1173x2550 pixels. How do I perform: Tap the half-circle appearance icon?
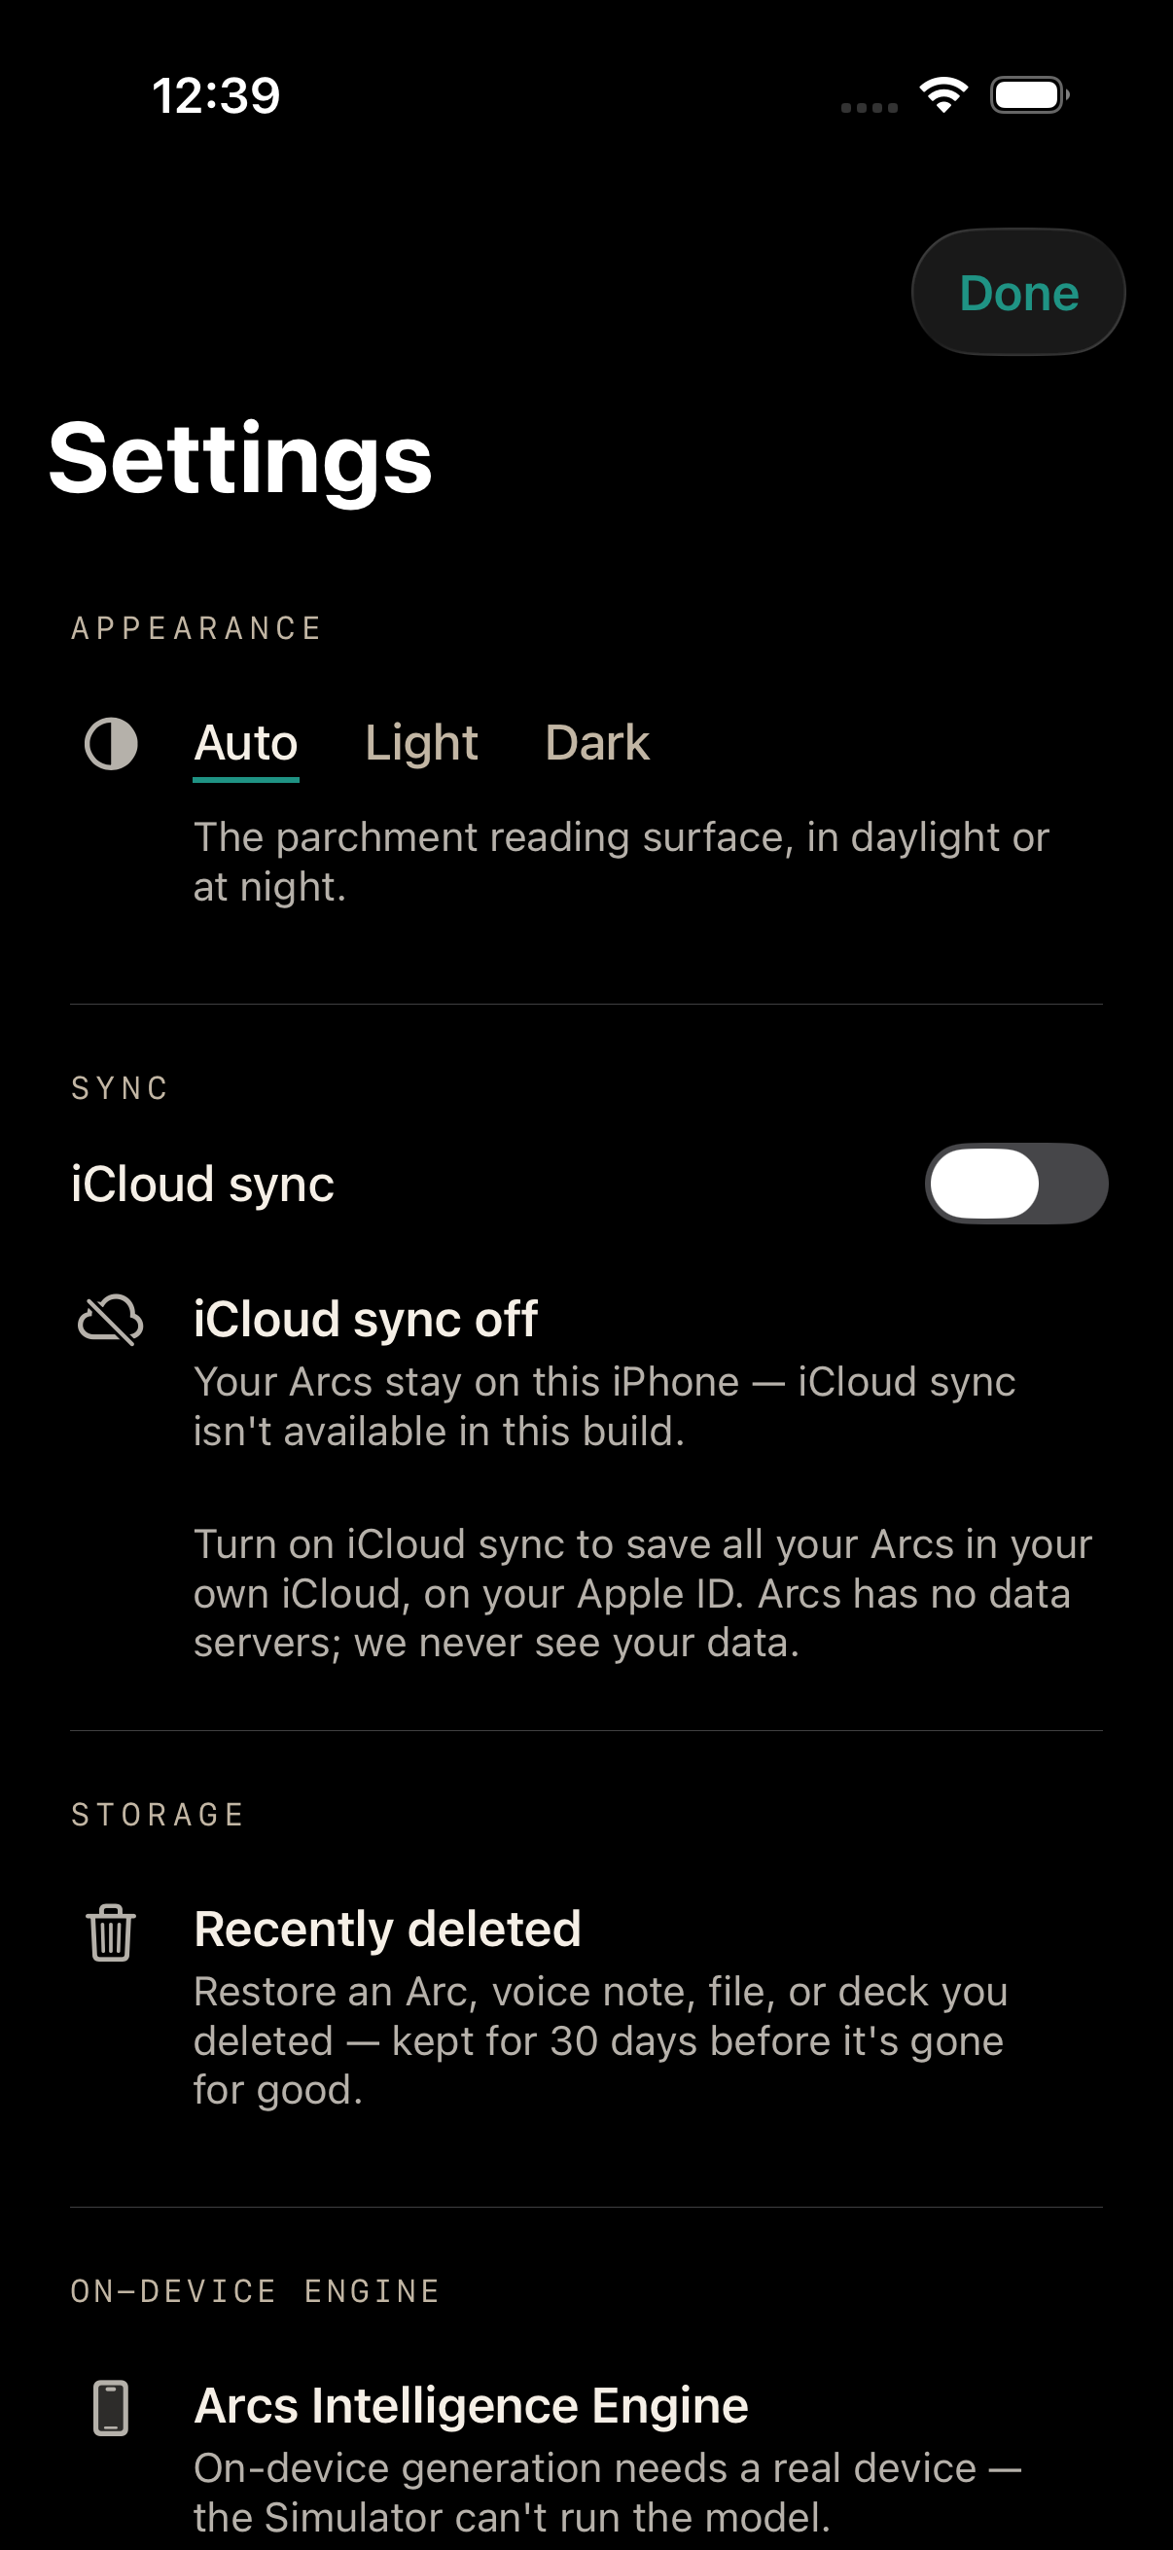(x=111, y=743)
